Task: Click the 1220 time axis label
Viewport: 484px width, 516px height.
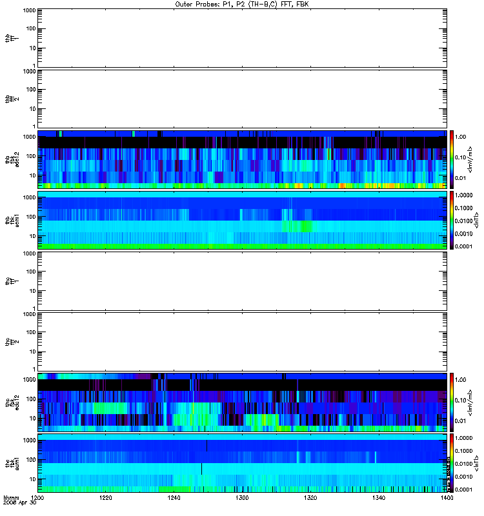Action: click(105, 498)
